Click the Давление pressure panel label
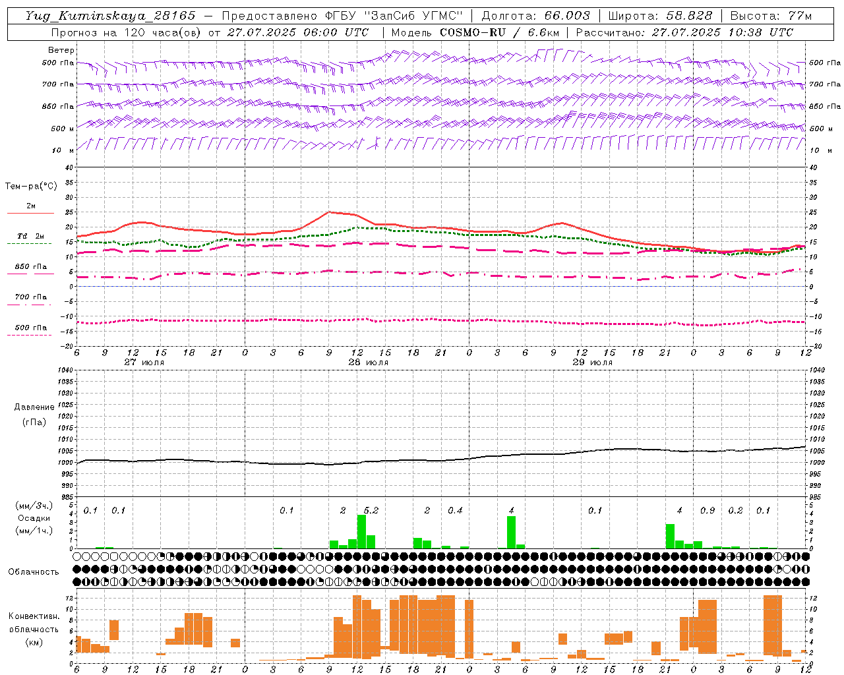This screenshot has width=844, height=675. tap(34, 407)
